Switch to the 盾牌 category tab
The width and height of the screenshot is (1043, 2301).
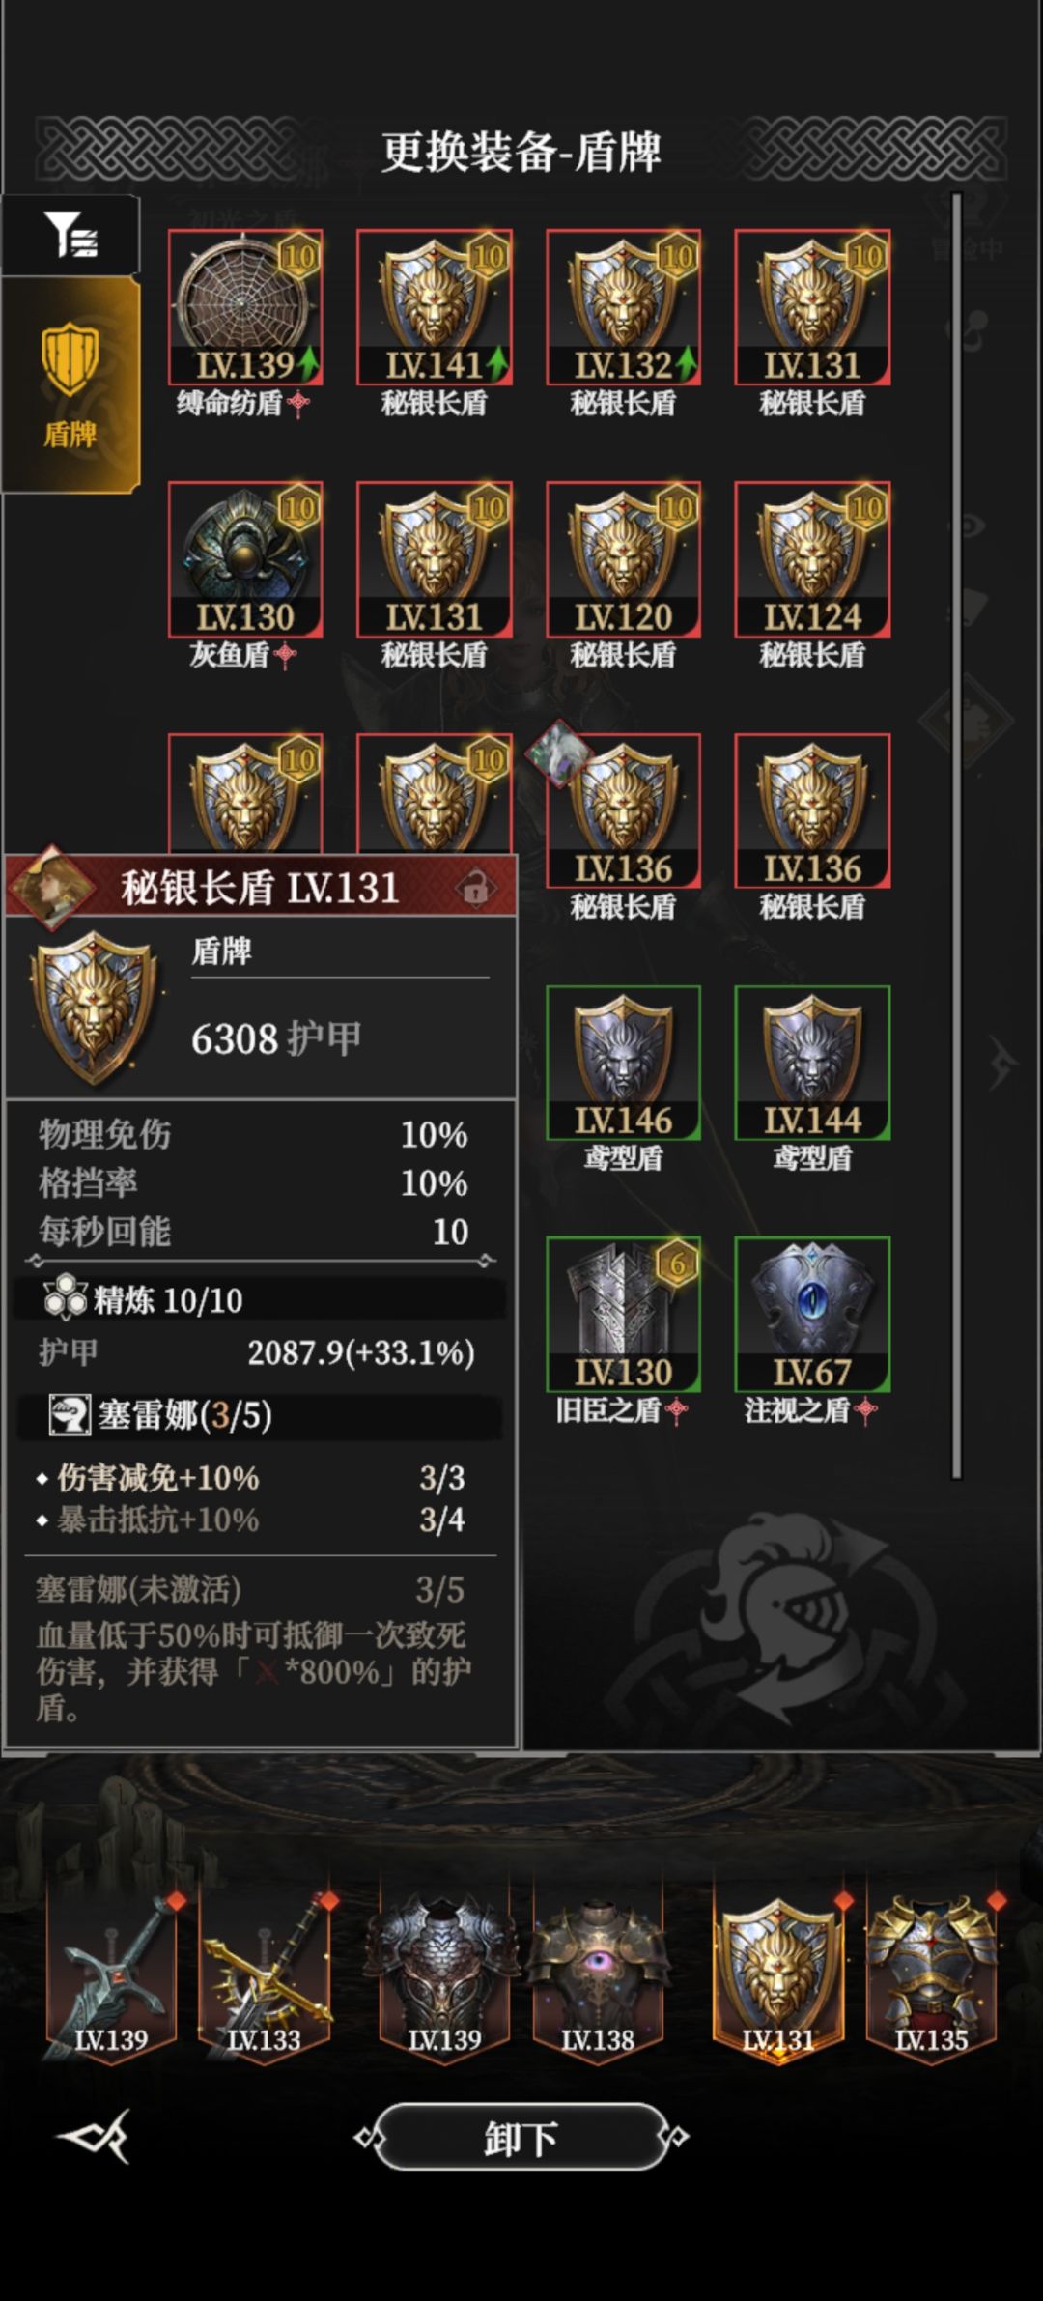tap(70, 385)
